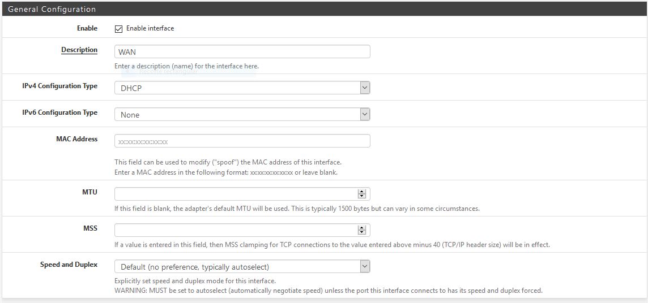Viewport: 648px width, 303px height.
Task: Open the IPv4 Configuration Type dropdown
Action: pos(242,88)
